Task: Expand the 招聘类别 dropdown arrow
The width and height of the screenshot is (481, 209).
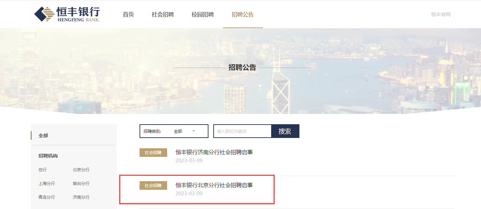Action: [x=193, y=131]
